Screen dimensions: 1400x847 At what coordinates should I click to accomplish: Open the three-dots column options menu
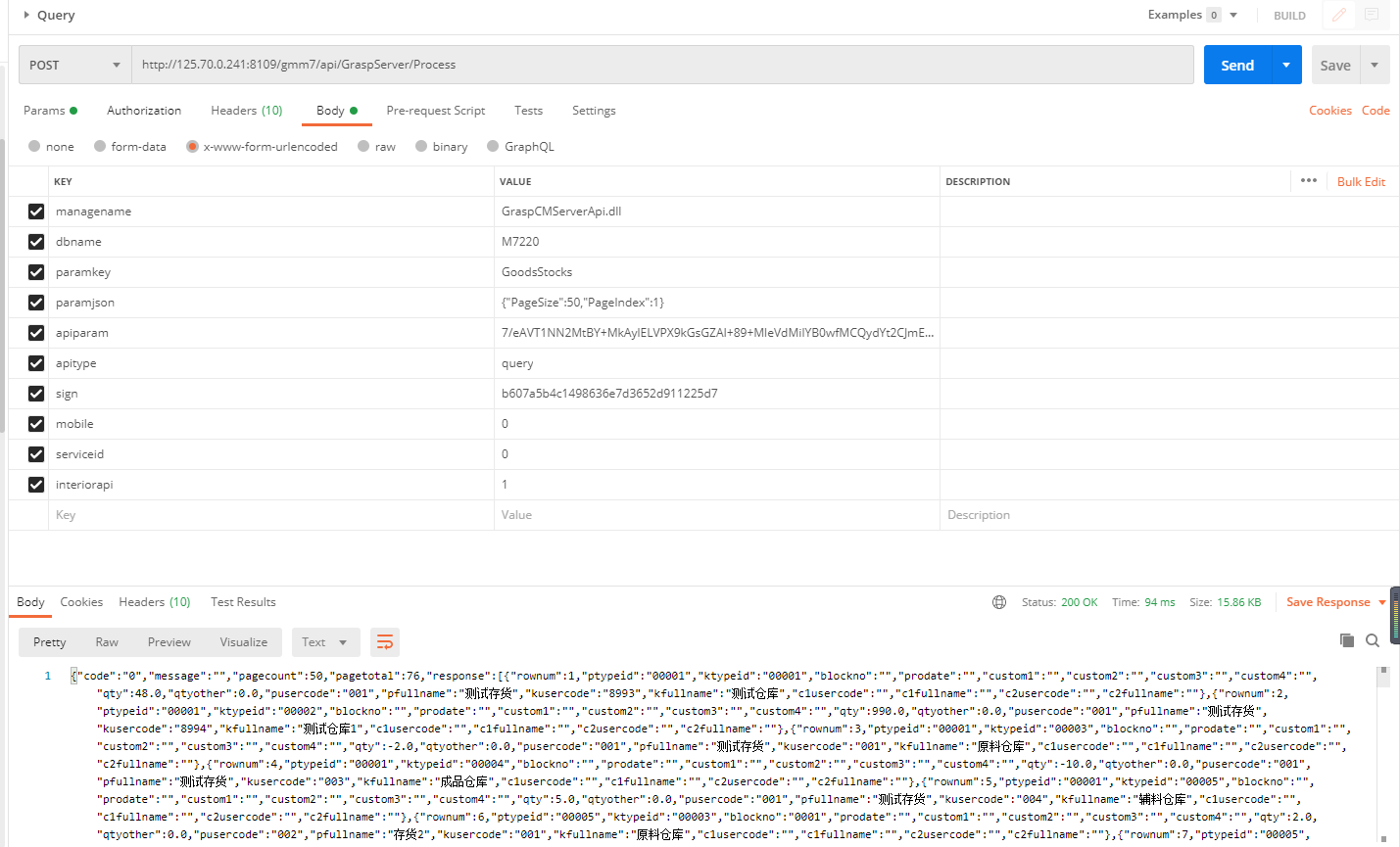pos(1309,181)
